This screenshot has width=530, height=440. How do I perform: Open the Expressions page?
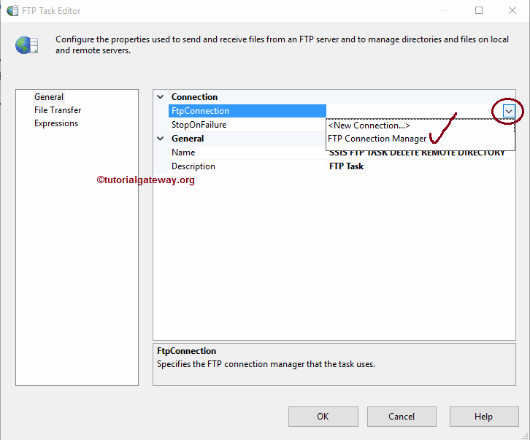pyautogui.click(x=56, y=123)
